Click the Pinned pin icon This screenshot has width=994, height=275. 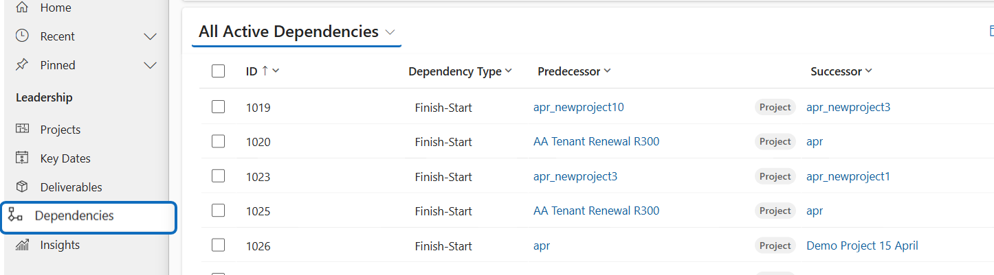pyautogui.click(x=22, y=64)
